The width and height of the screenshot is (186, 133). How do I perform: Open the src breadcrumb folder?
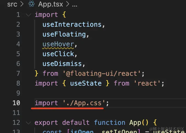click(x=12, y=4)
